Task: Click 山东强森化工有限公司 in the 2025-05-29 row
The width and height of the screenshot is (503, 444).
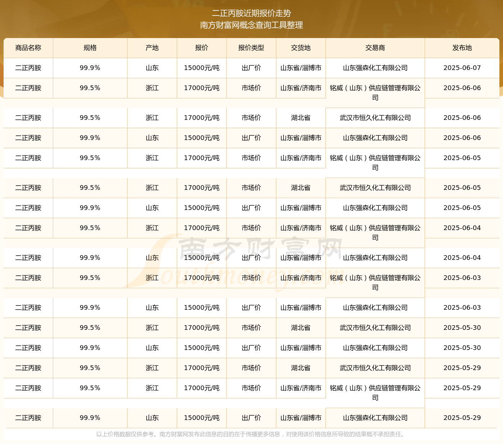Action: pyautogui.click(x=375, y=418)
